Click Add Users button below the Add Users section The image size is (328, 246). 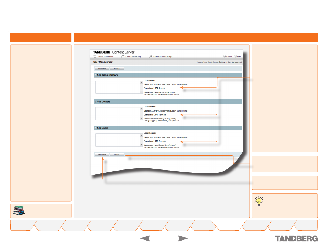tap(102, 155)
